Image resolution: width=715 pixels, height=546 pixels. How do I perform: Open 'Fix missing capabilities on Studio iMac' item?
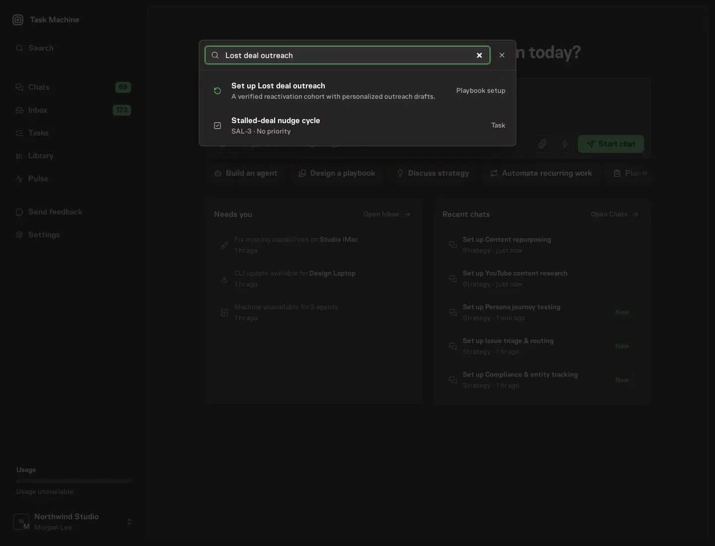314,245
